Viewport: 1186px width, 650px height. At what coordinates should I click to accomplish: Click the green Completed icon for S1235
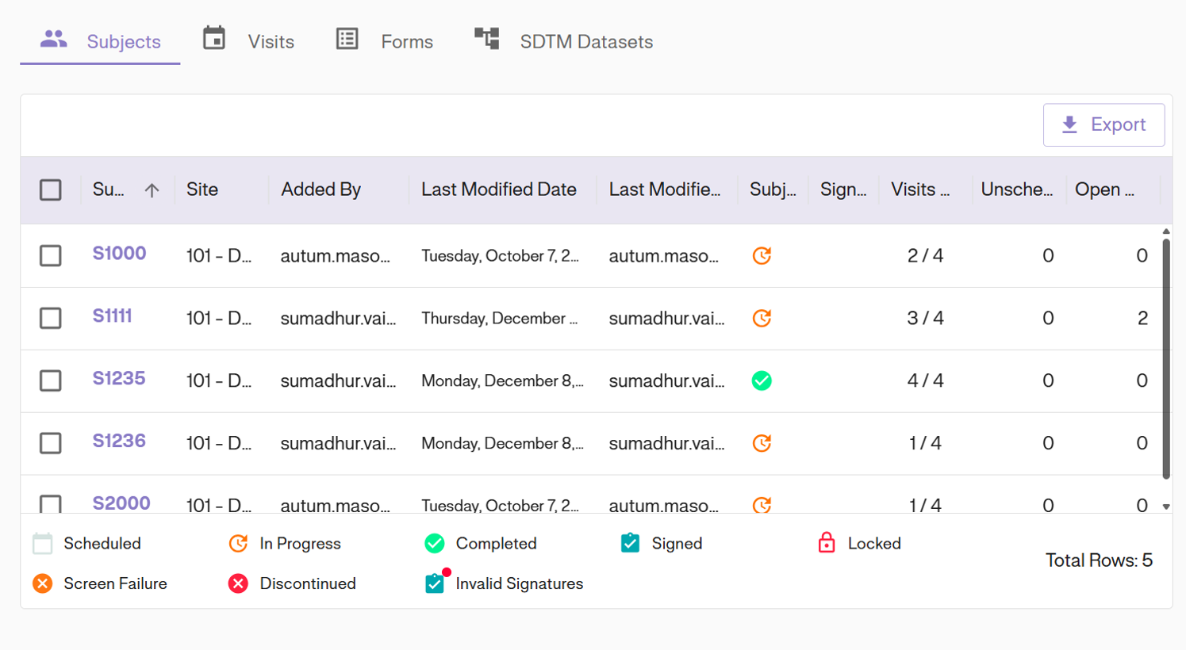coord(762,380)
